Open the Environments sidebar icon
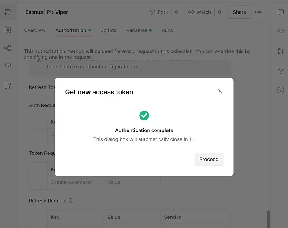This screenshot has height=228, width=288. (x=8, y=30)
